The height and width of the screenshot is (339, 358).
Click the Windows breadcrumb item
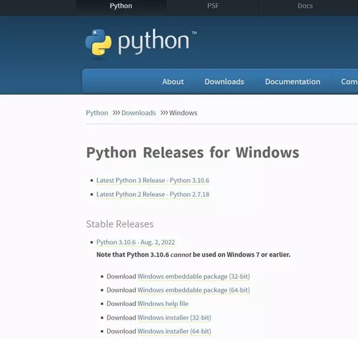tap(183, 113)
